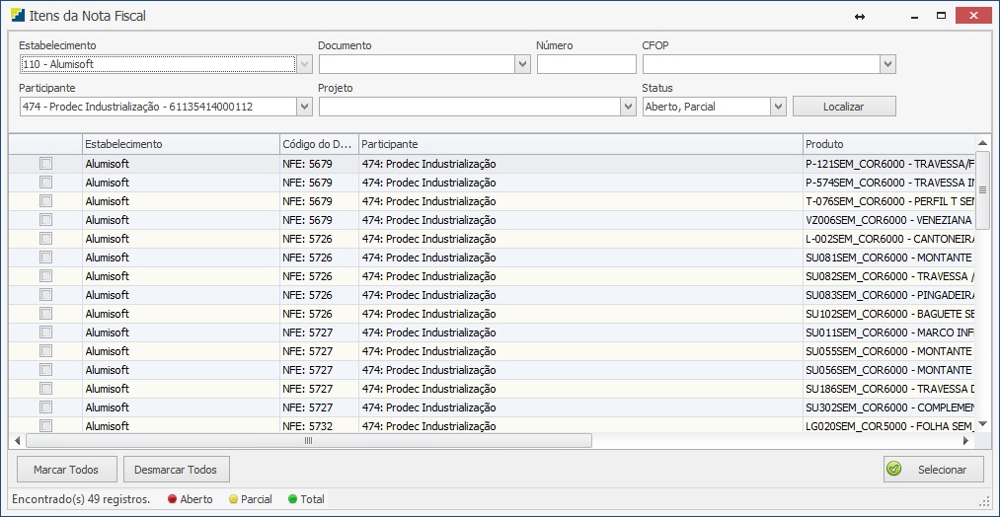Click the yellow Parcial status indicator

(234, 499)
